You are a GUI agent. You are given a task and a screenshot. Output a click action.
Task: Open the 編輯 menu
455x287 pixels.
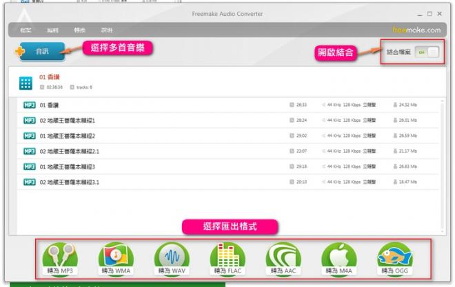point(52,30)
